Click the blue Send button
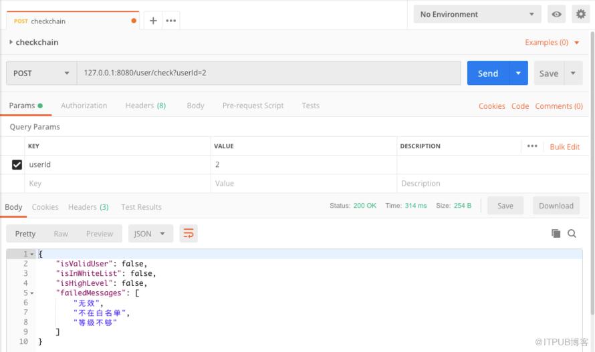The width and height of the screenshot is (595, 352). point(487,73)
